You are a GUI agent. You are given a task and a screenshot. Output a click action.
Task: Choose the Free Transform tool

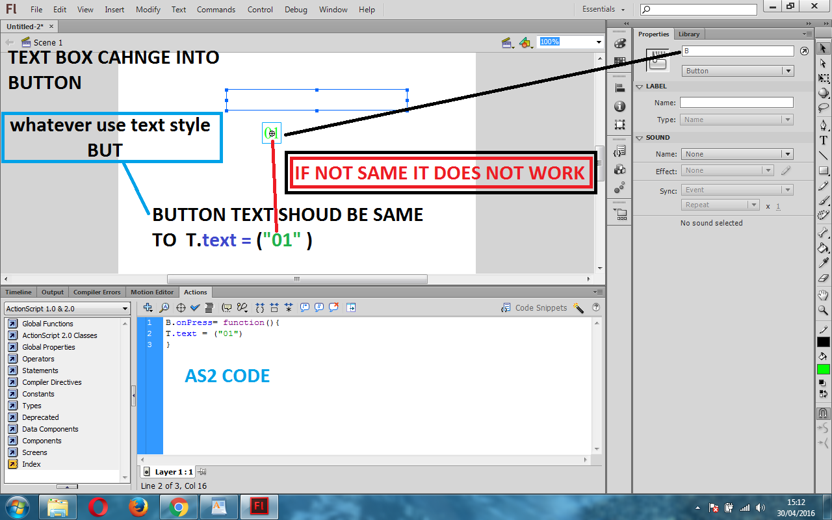(x=824, y=78)
